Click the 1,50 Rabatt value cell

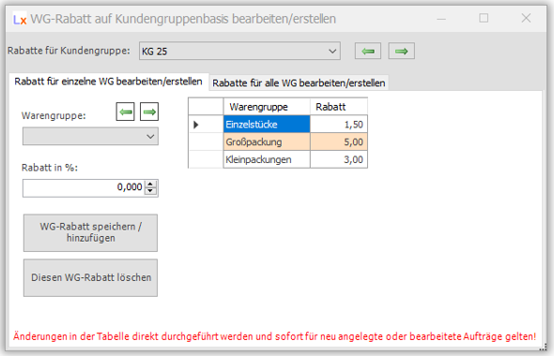(339, 125)
